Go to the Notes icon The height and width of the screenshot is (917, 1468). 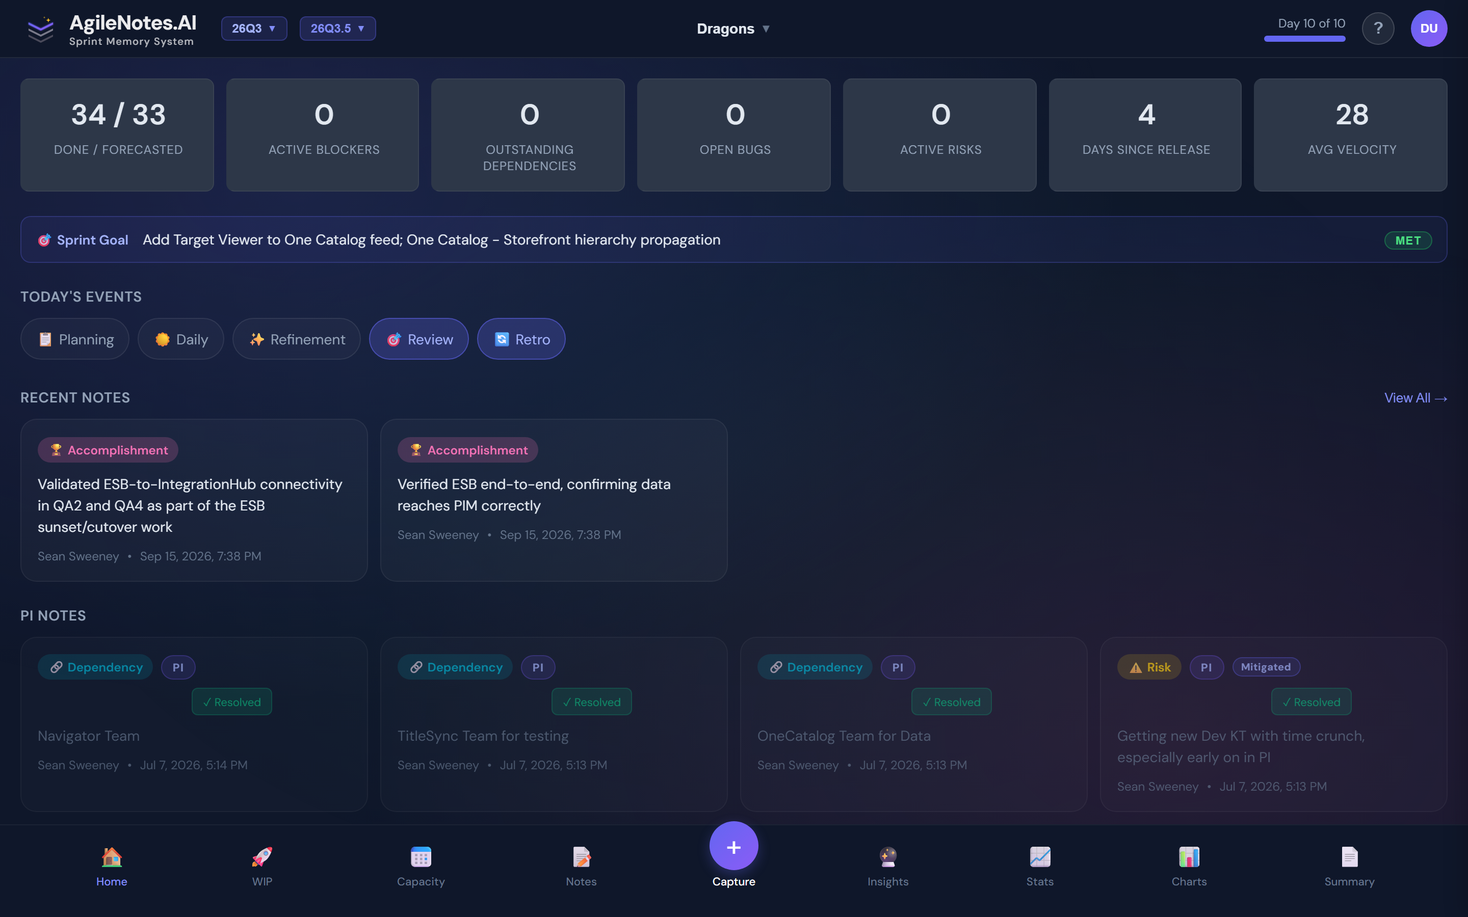point(581,857)
